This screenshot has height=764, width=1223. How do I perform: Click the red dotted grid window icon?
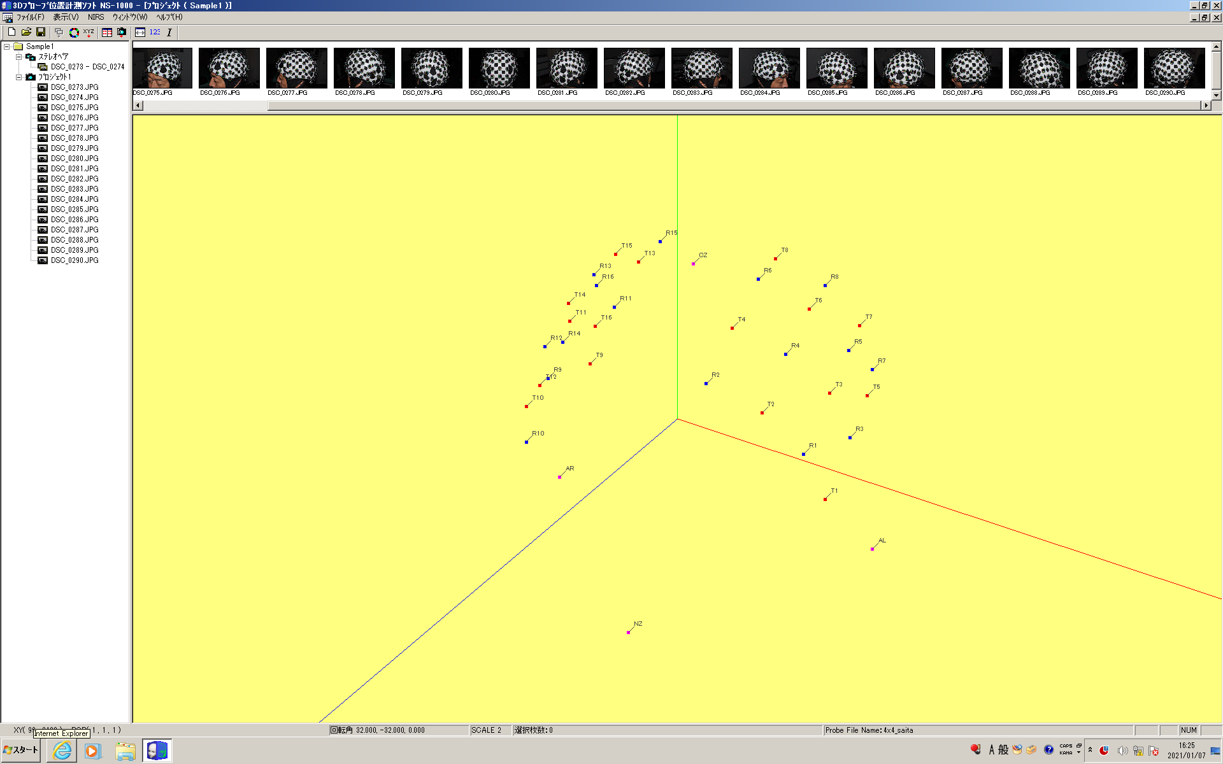(x=107, y=32)
